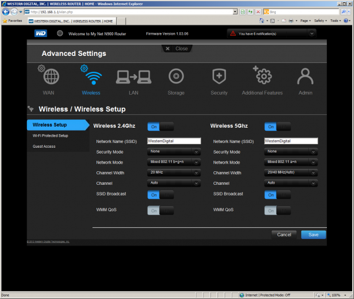The height and width of the screenshot is (299, 354).
Task: Click the IE Read Mail toolbar icon
Action: click(284, 21)
